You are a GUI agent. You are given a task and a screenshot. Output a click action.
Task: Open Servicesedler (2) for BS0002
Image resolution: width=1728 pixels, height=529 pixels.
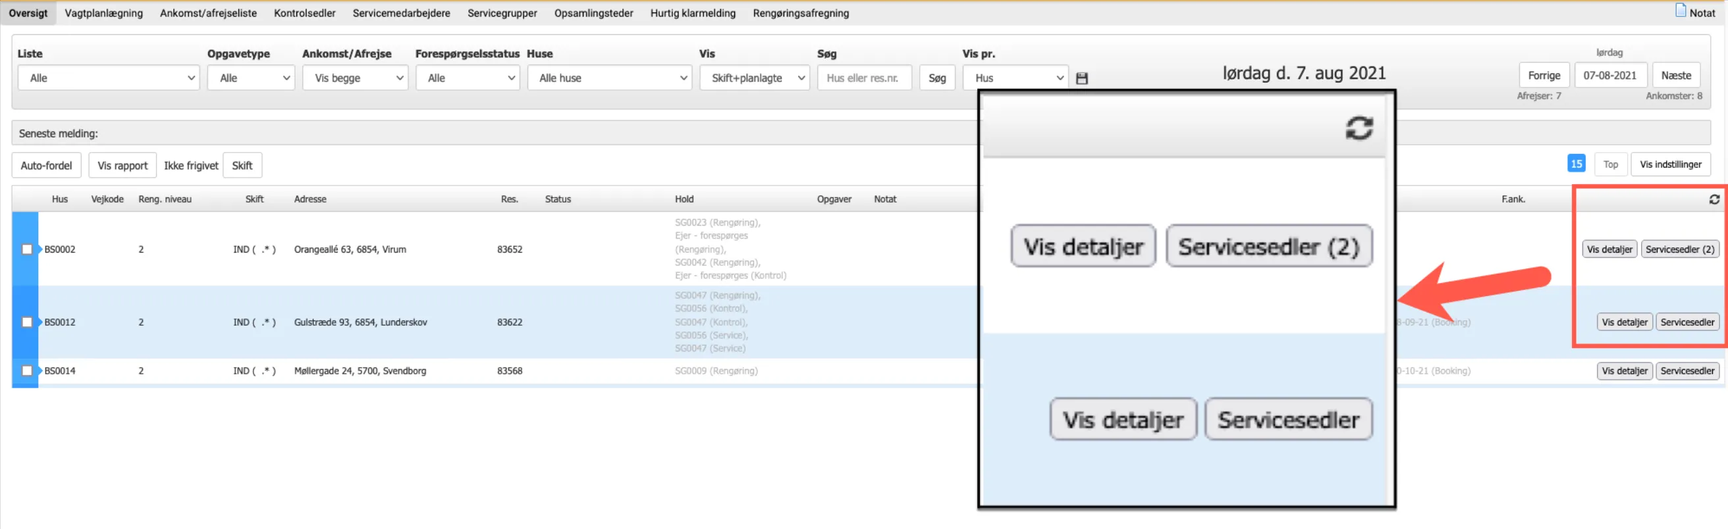(1679, 249)
